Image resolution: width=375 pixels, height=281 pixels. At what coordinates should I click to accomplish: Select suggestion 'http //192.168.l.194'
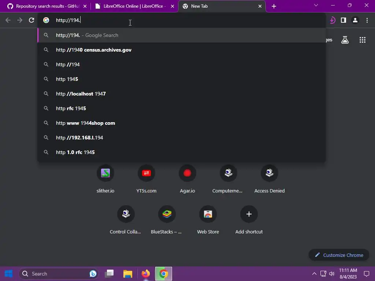[182, 138]
